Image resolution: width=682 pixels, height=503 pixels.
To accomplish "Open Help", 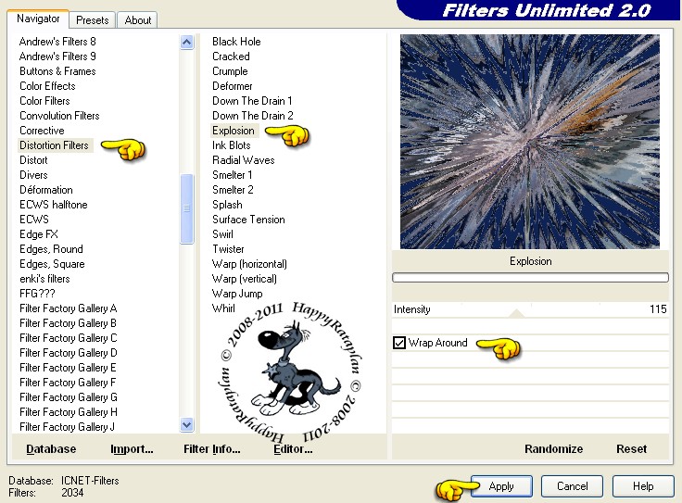I will (643, 486).
